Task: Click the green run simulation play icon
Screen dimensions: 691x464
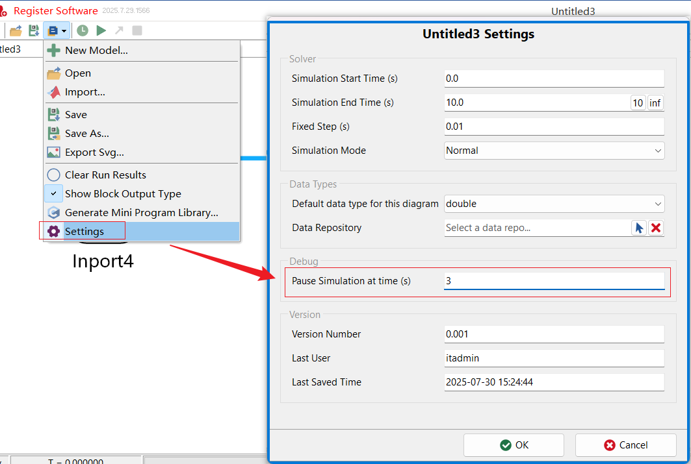Action: (x=101, y=31)
